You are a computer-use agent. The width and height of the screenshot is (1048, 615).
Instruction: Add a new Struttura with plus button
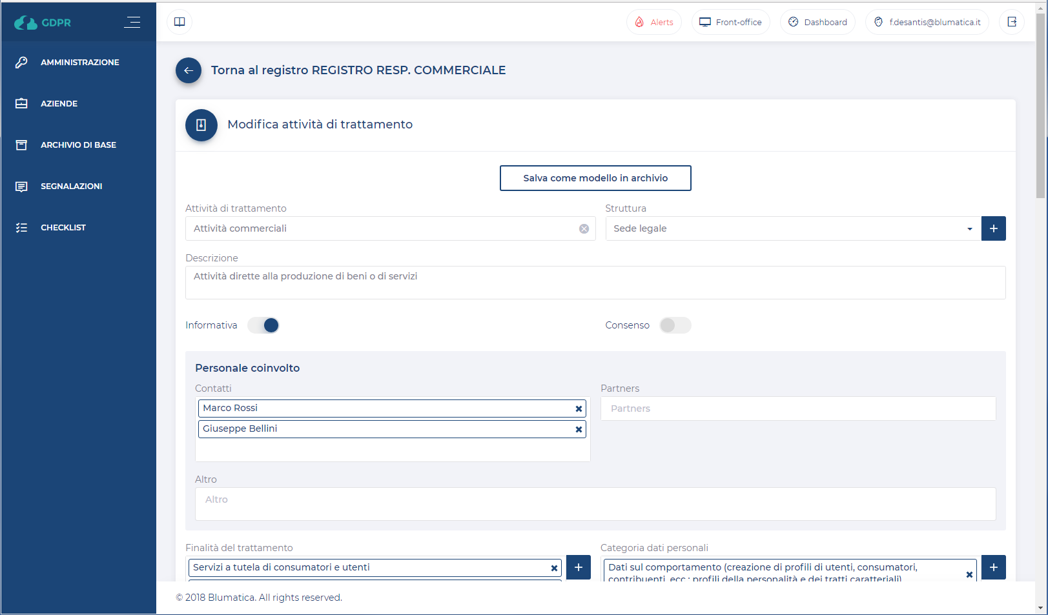[x=993, y=228]
